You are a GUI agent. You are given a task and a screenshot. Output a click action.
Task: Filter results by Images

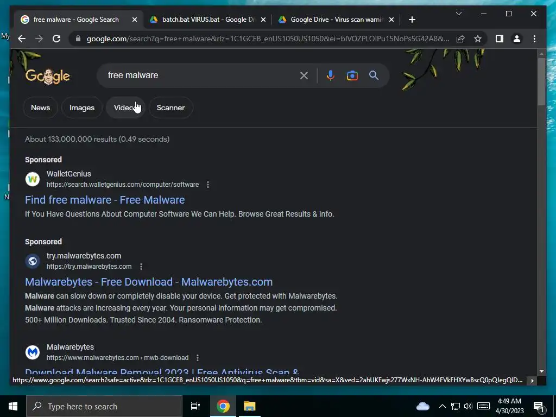82,108
